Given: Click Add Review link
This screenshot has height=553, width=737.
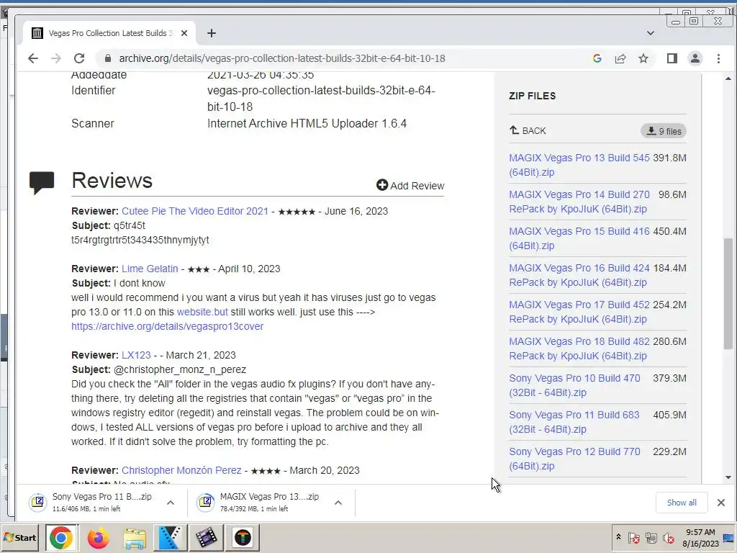Looking at the screenshot, I should click(410, 185).
